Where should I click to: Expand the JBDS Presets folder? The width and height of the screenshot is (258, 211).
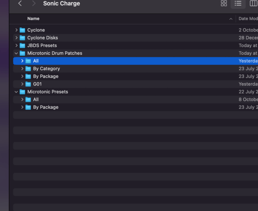16,46
